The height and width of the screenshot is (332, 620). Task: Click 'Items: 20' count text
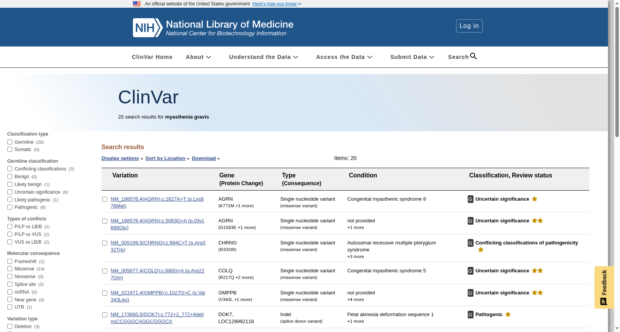(x=345, y=158)
